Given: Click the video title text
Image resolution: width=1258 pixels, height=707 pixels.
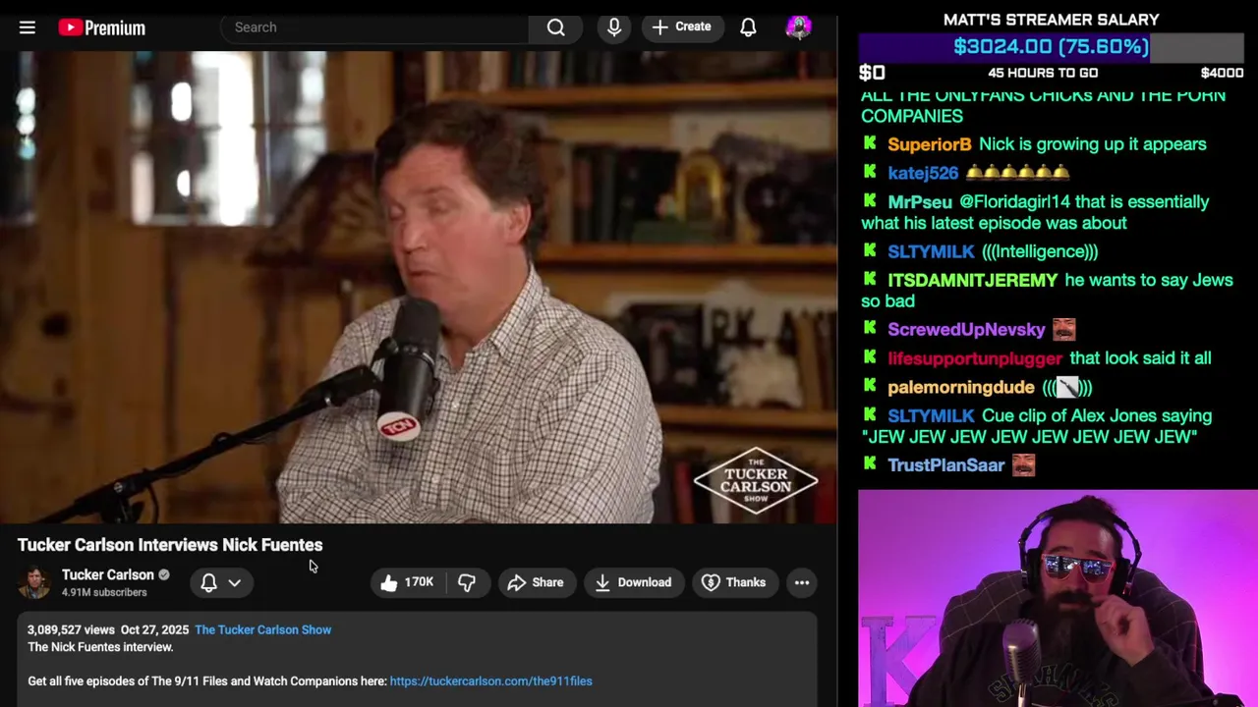Looking at the screenshot, I should [170, 545].
